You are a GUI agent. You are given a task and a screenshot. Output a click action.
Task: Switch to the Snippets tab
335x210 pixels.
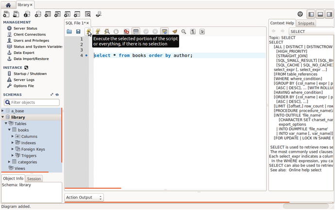pos(306,23)
